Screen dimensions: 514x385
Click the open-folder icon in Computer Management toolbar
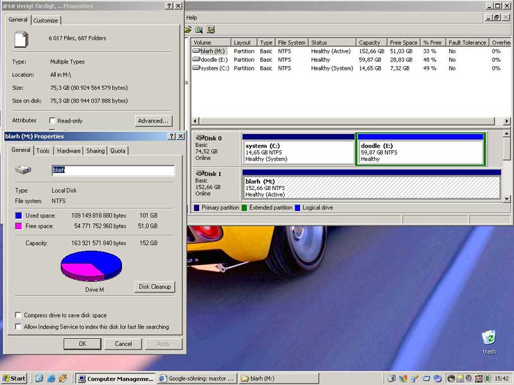[x=188, y=30]
